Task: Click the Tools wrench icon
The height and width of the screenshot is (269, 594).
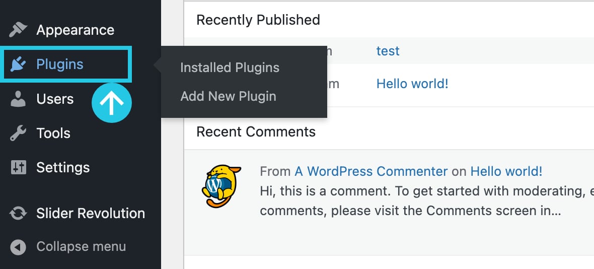Action: [x=18, y=133]
